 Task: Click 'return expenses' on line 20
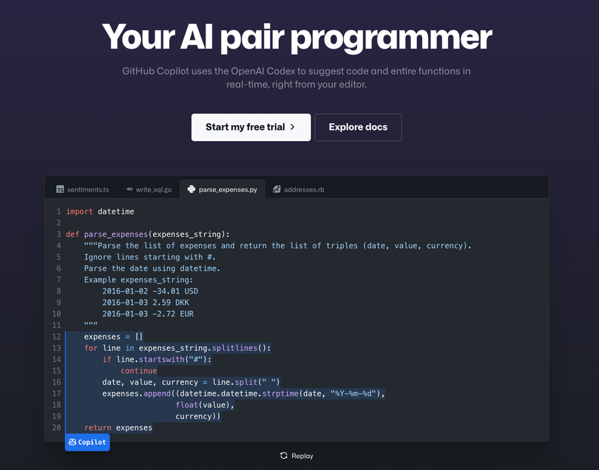118,427
